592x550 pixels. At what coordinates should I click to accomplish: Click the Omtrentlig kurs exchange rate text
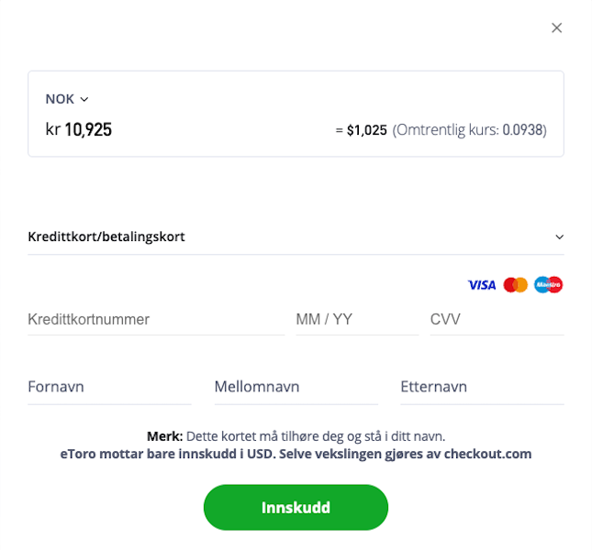(469, 130)
